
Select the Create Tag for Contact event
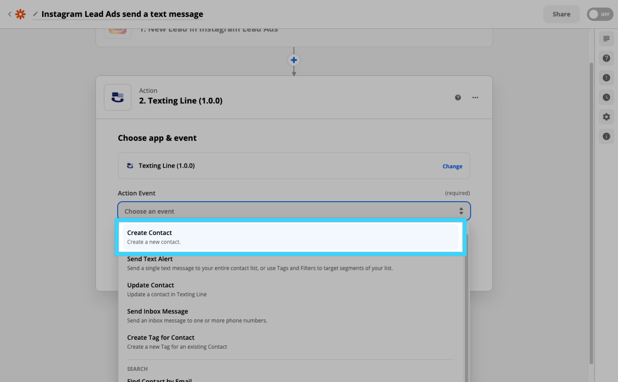(291, 342)
